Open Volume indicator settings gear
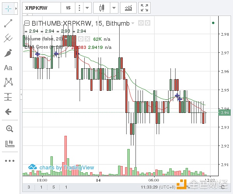Viewport: 233px width, 194px height. tap(80, 39)
